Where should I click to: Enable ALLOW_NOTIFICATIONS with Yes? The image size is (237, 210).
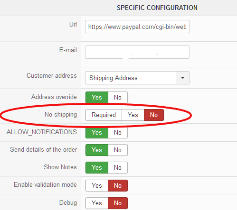click(x=97, y=132)
